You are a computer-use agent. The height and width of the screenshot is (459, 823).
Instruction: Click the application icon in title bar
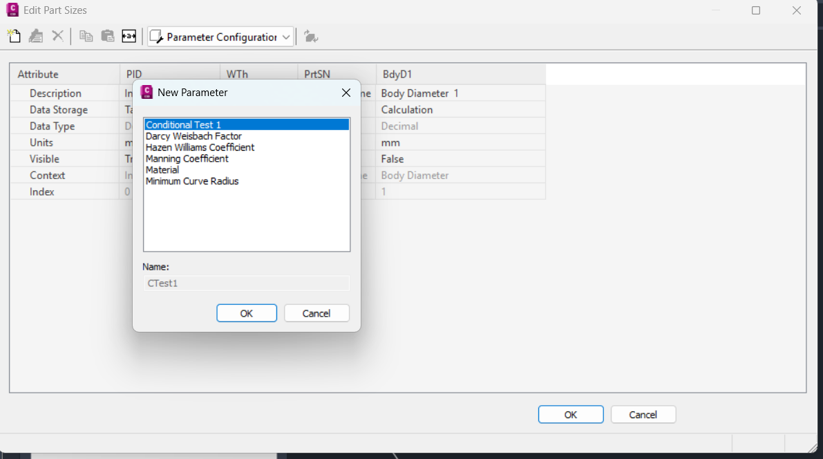(x=12, y=10)
